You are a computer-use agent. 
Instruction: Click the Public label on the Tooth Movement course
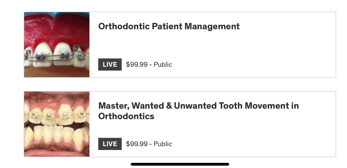tap(163, 144)
